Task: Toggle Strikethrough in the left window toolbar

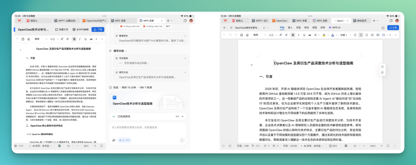Action: [91, 39]
